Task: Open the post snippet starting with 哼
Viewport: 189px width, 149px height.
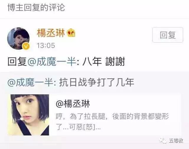Action: pos(112,122)
